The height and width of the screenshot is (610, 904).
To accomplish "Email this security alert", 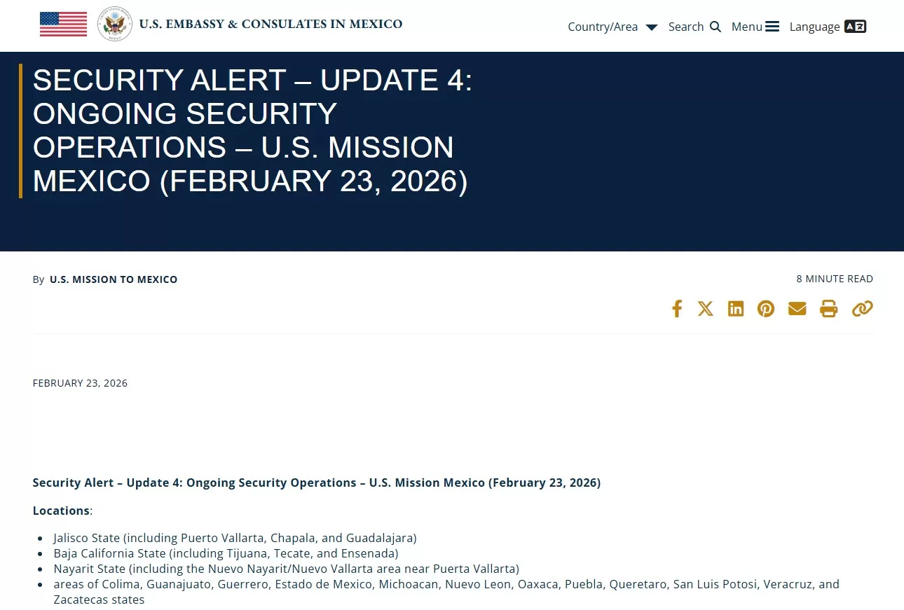I will [x=797, y=309].
